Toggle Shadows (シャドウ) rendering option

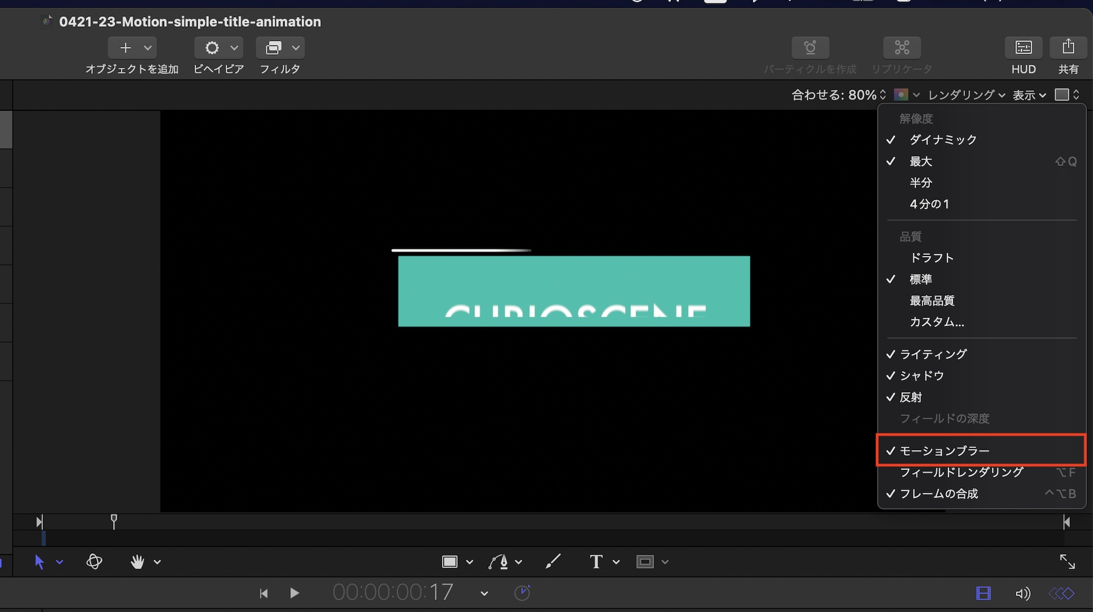[x=921, y=376]
